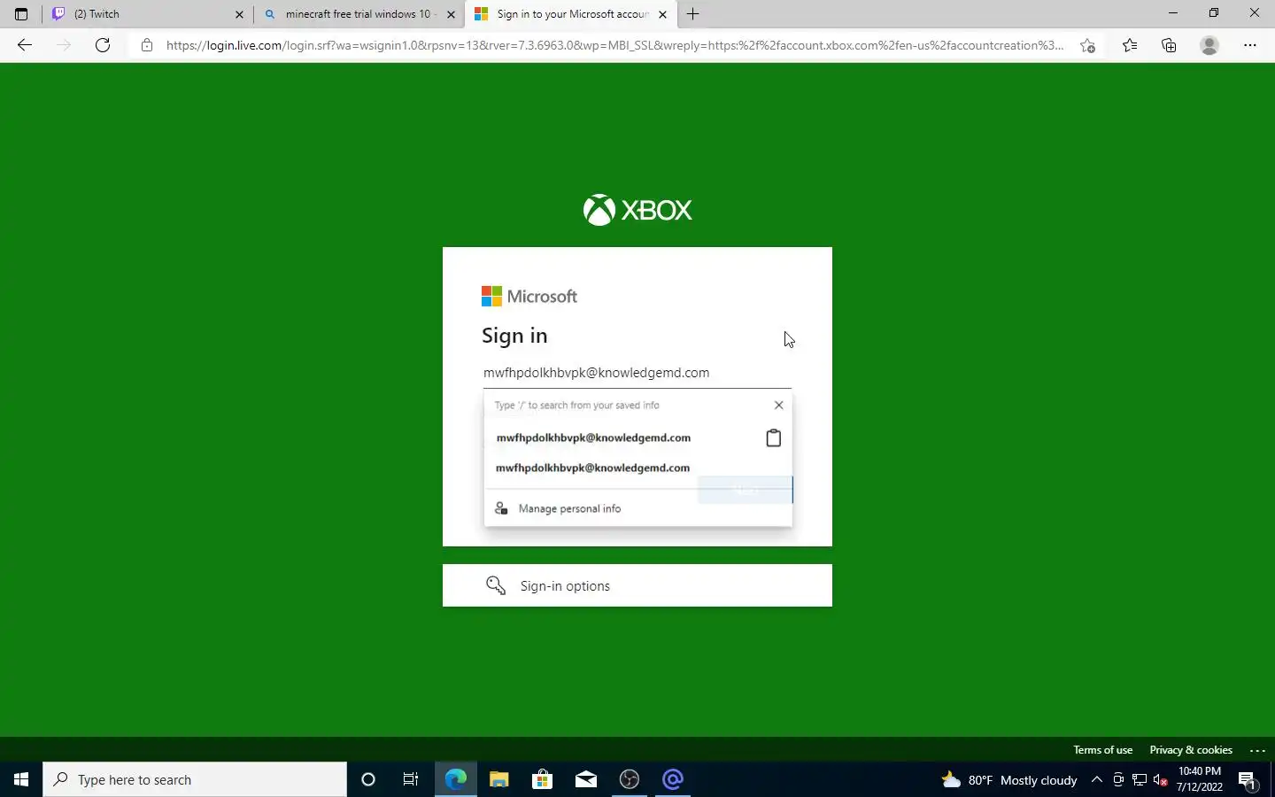Viewport: 1275px width, 797px height.
Task: Open Manage personal info
Action: 569,508
